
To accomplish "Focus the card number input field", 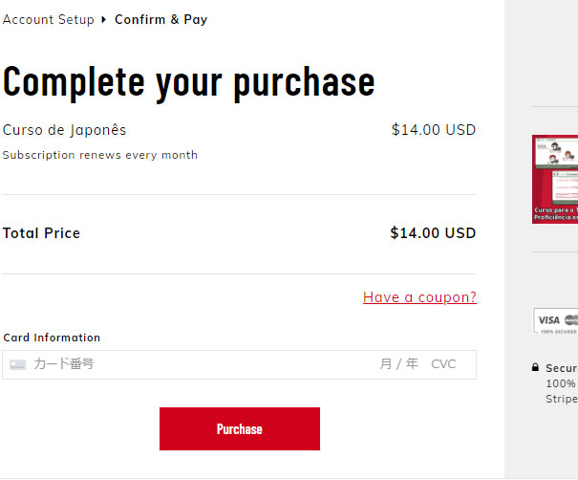I will click(x=191, y=364).
